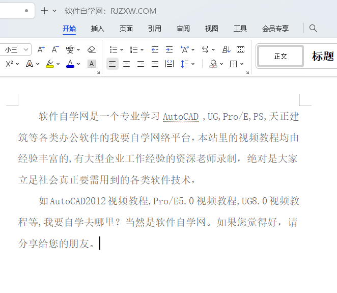Image resolution: width=337 pixels, height=293 pixels.
Task: Expand the numbered list dropdown arrow
Action: click(142, 50)
